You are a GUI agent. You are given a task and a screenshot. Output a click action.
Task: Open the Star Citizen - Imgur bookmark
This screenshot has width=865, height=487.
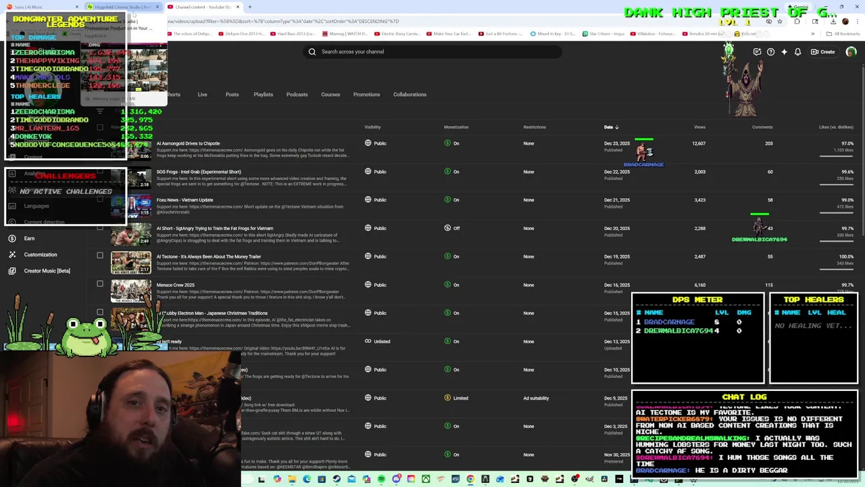coord(605,34)
